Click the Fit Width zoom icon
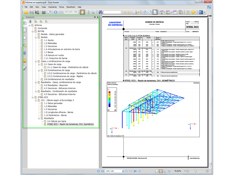This screenshot has height=175, width=234. 155,12
